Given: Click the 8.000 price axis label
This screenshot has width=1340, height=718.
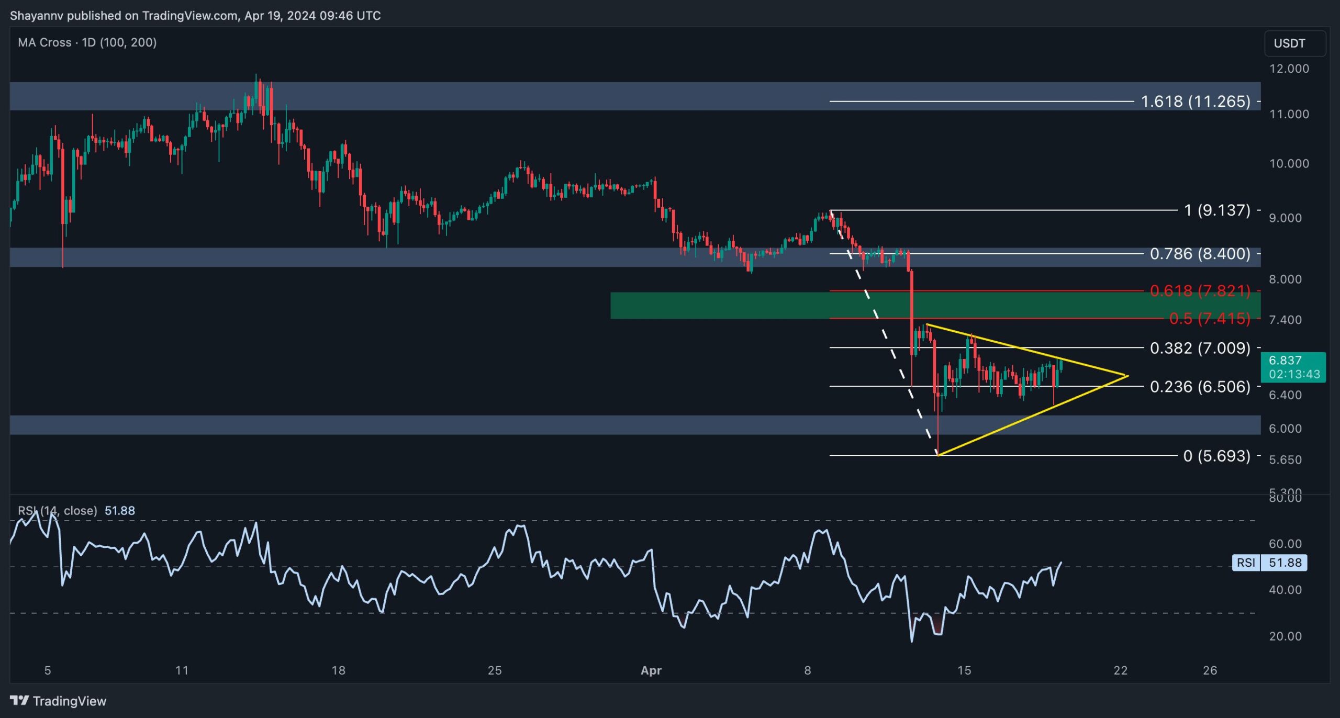Looking at the screenshot, I should coord(1285,279).
